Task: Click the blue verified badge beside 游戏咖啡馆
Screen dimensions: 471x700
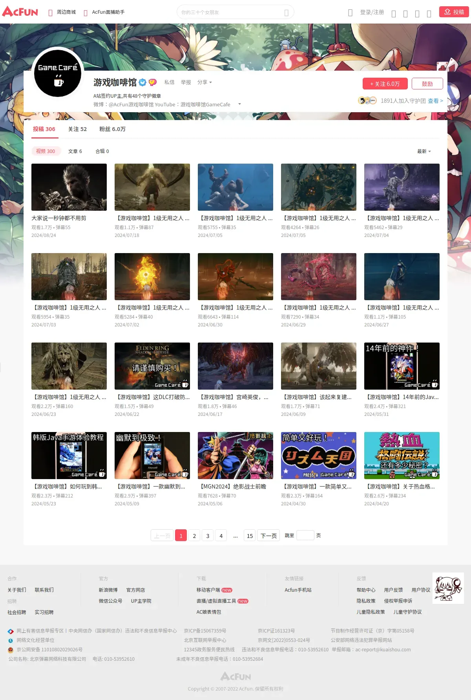Action: tap(143, 82)
